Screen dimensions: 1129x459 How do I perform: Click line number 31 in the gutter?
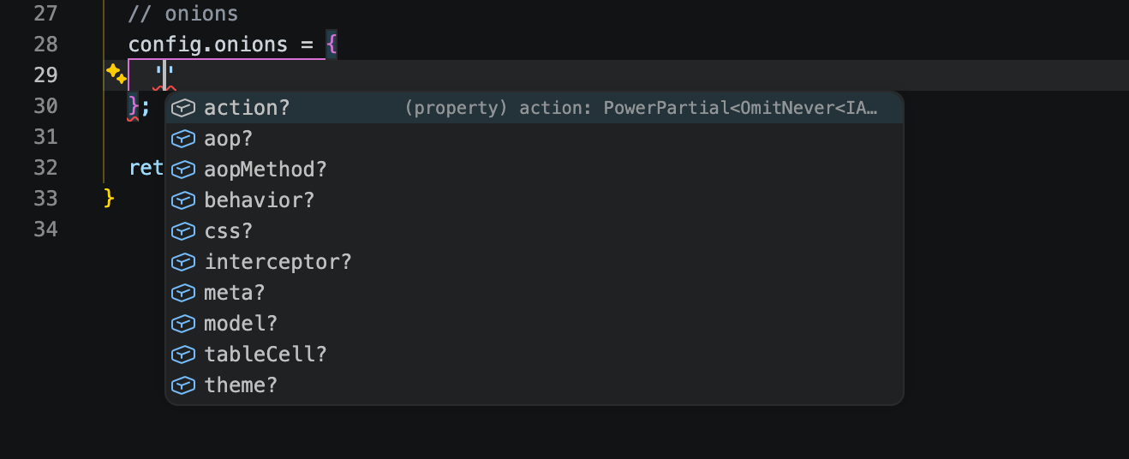click(45, 137)
